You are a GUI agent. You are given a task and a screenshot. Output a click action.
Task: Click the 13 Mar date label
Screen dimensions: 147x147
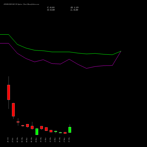[x=55, y=140]
